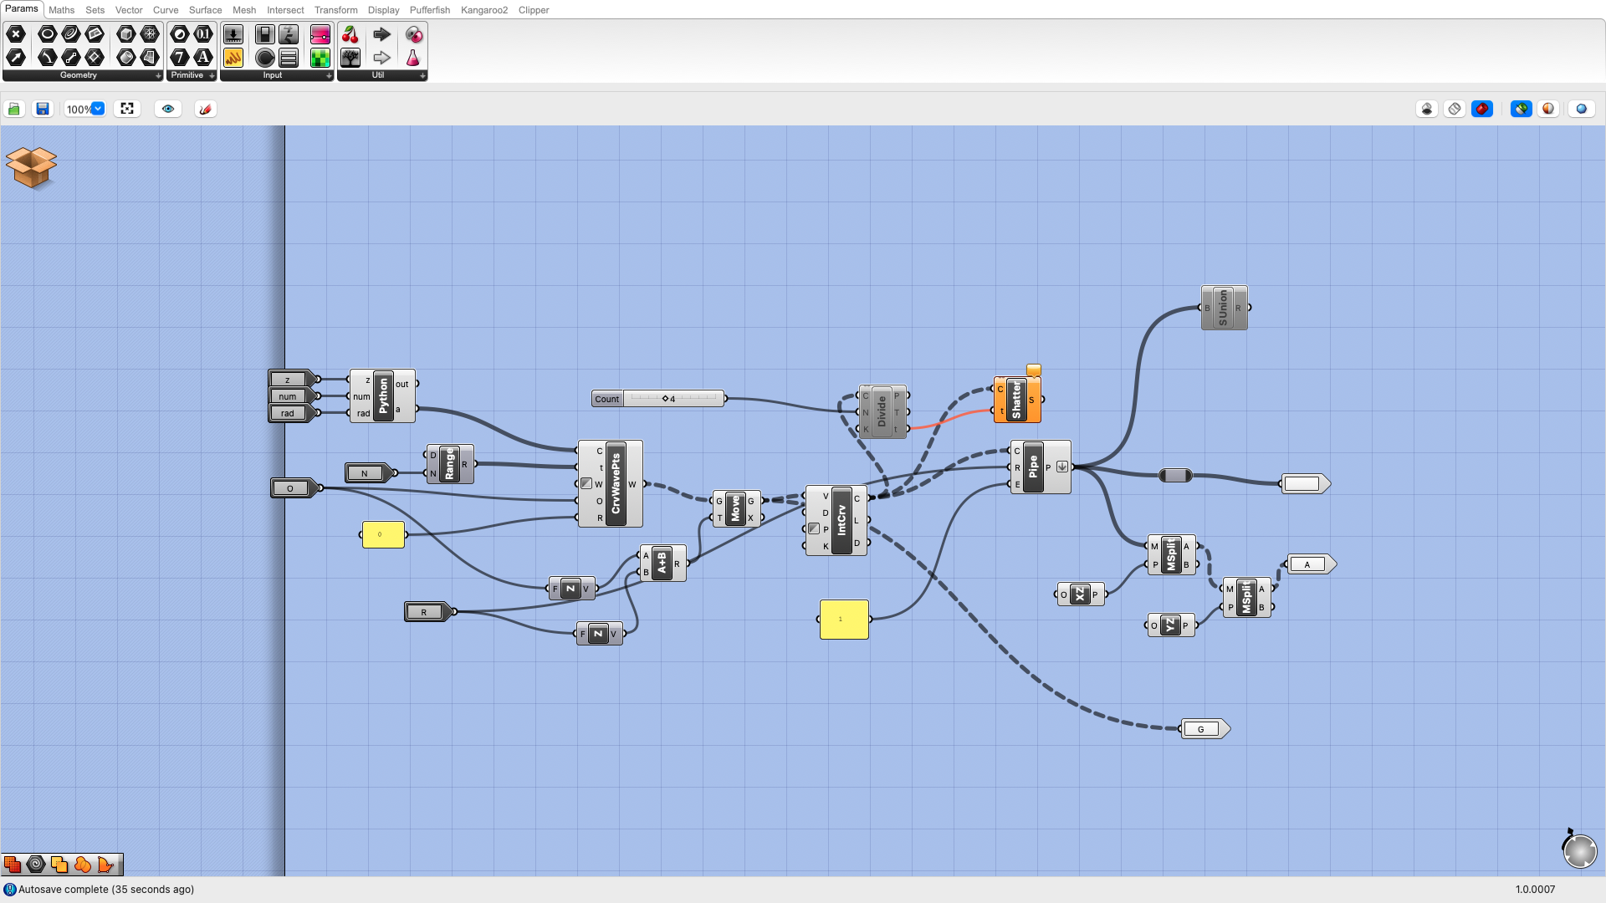Switch to the Curve tab
1606x903 pixels.
point(165,10)
